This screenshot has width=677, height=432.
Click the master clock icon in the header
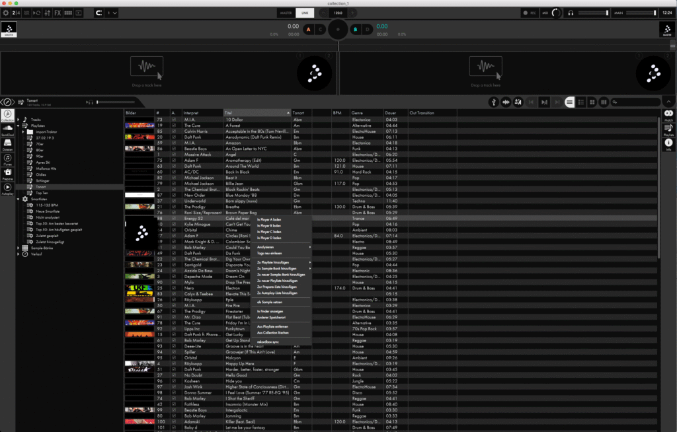click(x=100, y=13)
